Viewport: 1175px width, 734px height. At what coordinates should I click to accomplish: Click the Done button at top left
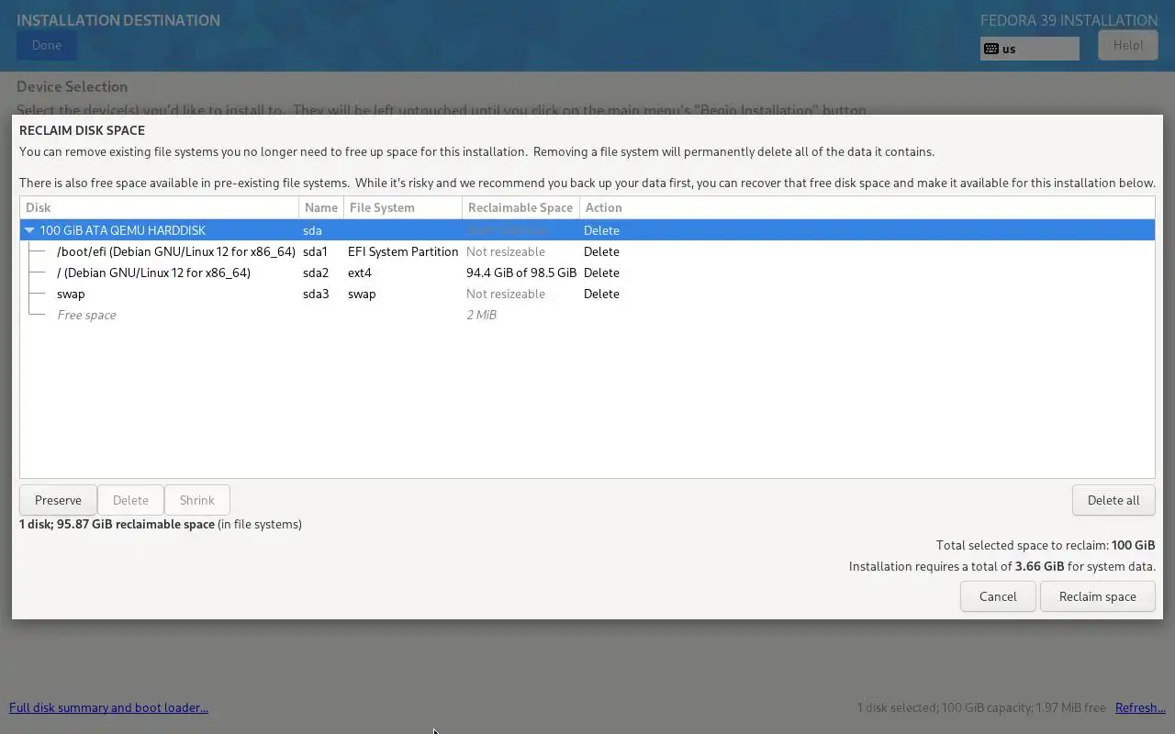46,45
